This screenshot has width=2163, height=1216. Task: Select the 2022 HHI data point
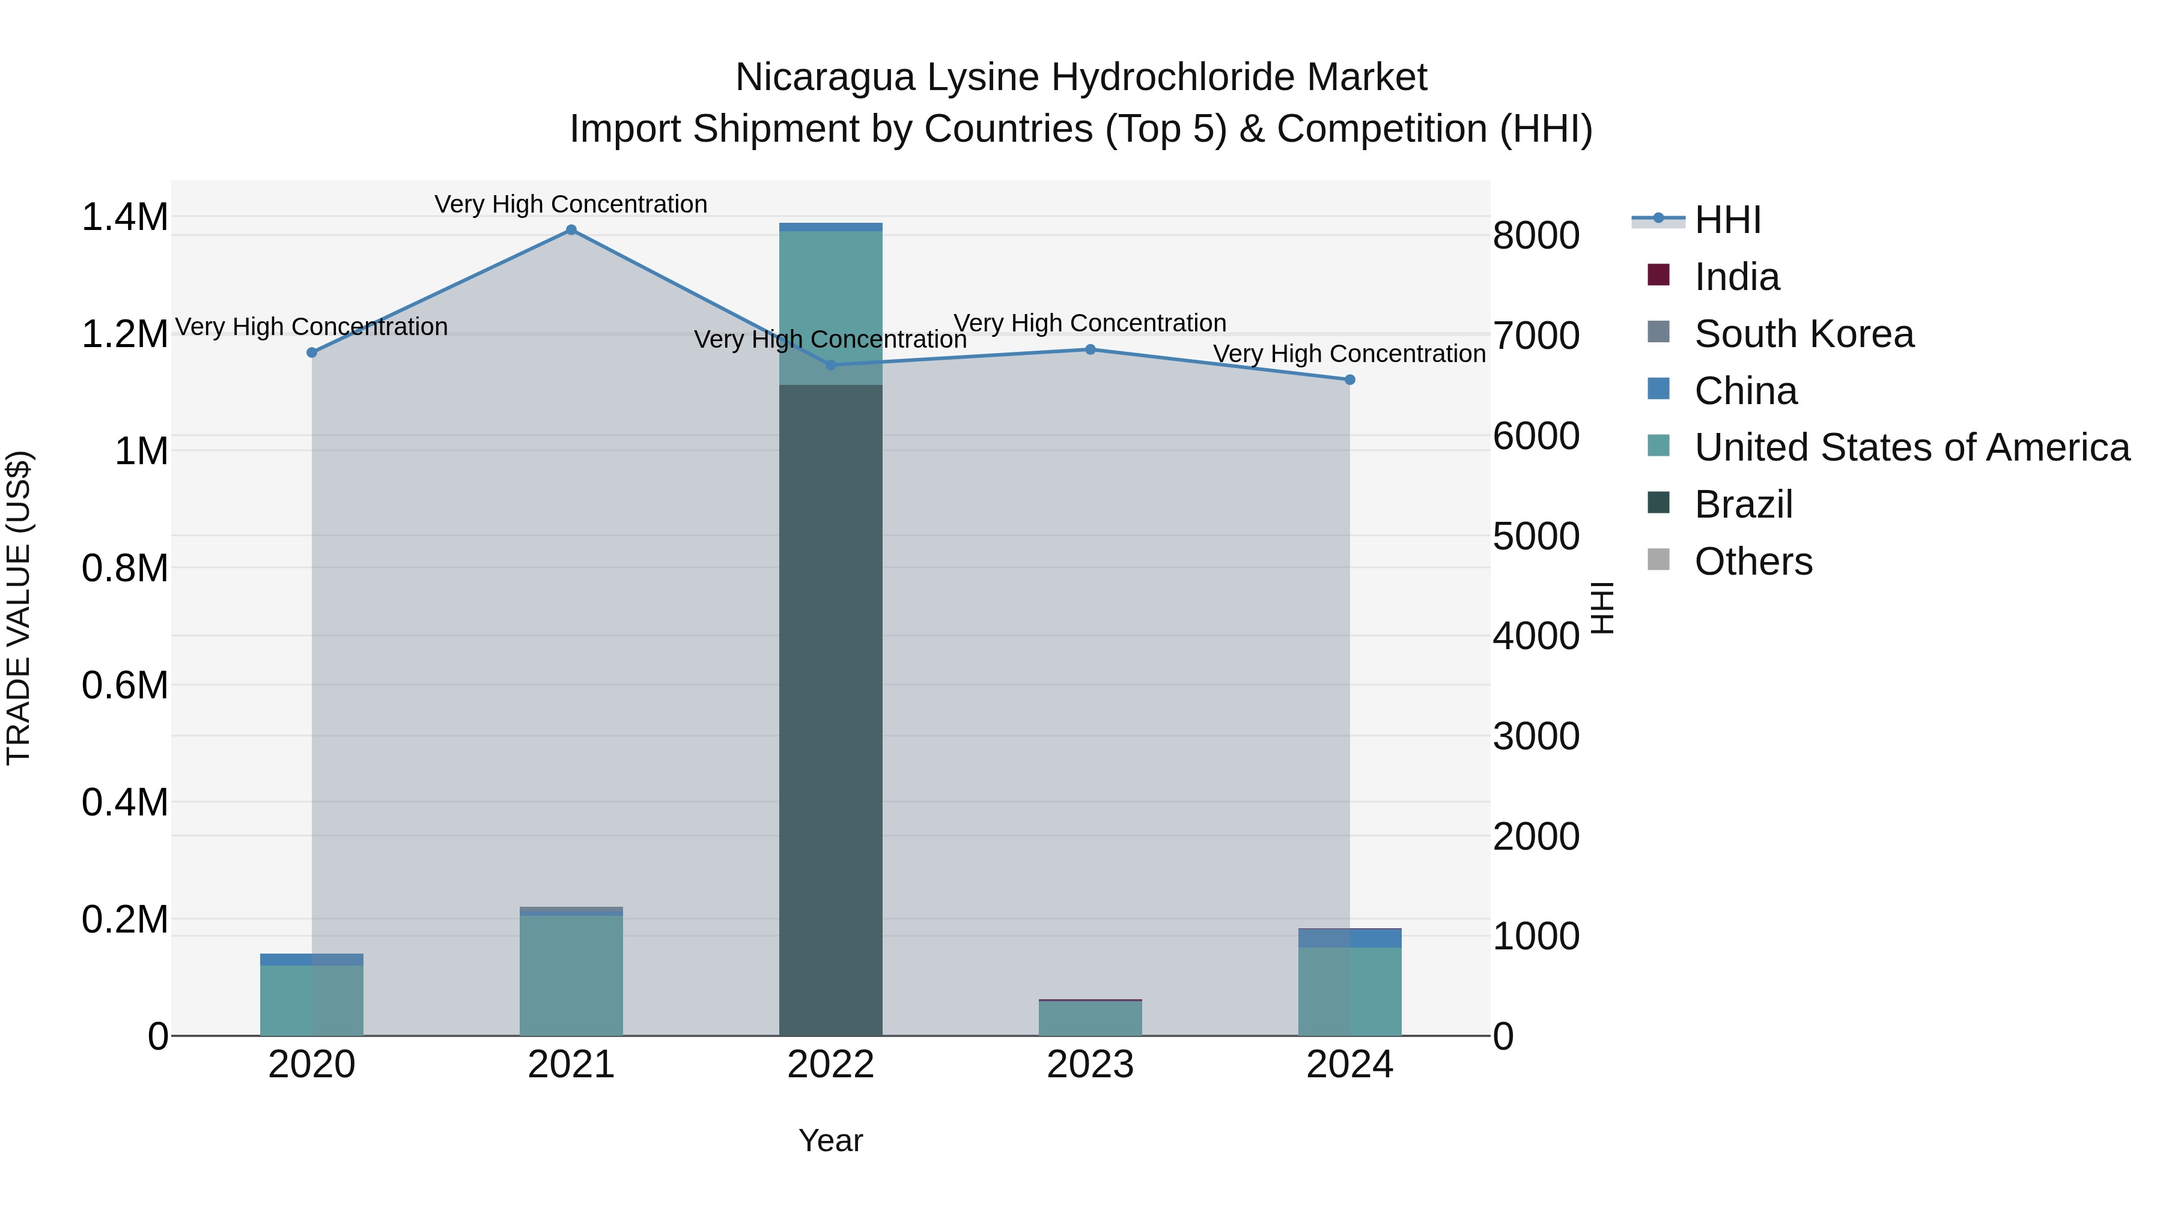pyautogui.click(x=832, y=365)
